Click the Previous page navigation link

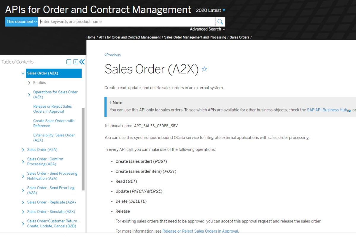click(x=112, y=55)
